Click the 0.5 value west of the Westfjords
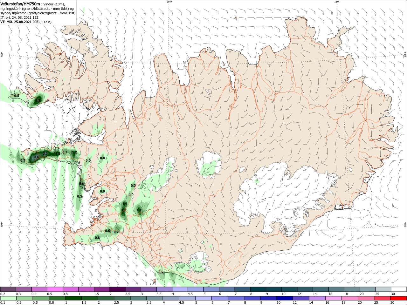Viewport: 407px width, 305px height. 17,96
